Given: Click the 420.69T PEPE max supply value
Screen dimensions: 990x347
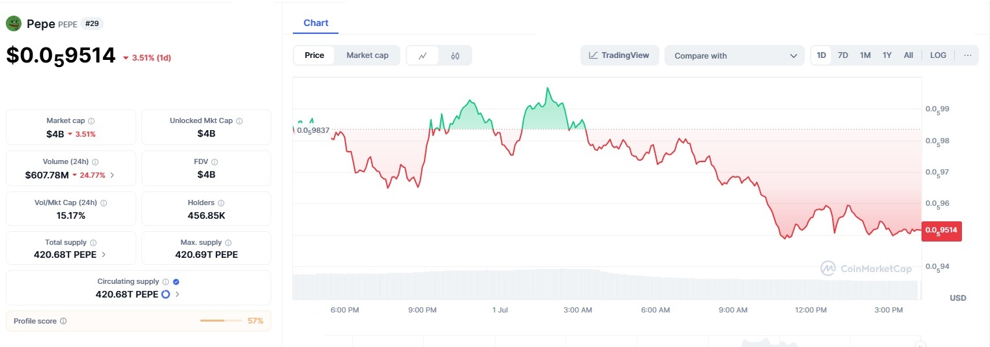Looking at the screenshot, I should point(206,255).
